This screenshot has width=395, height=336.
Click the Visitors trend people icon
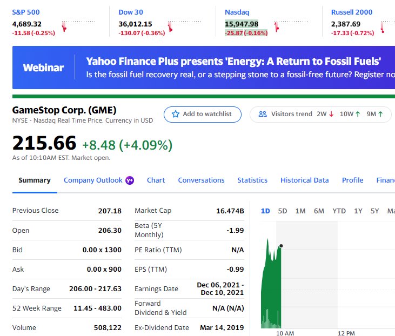coord(263,114)
